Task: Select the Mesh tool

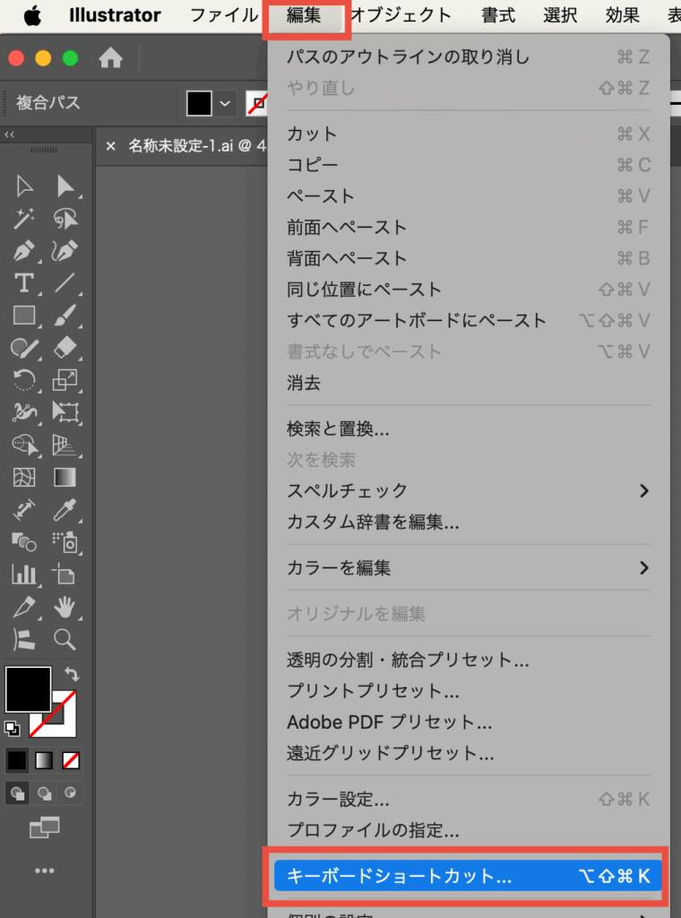Action: click(24, 477)
